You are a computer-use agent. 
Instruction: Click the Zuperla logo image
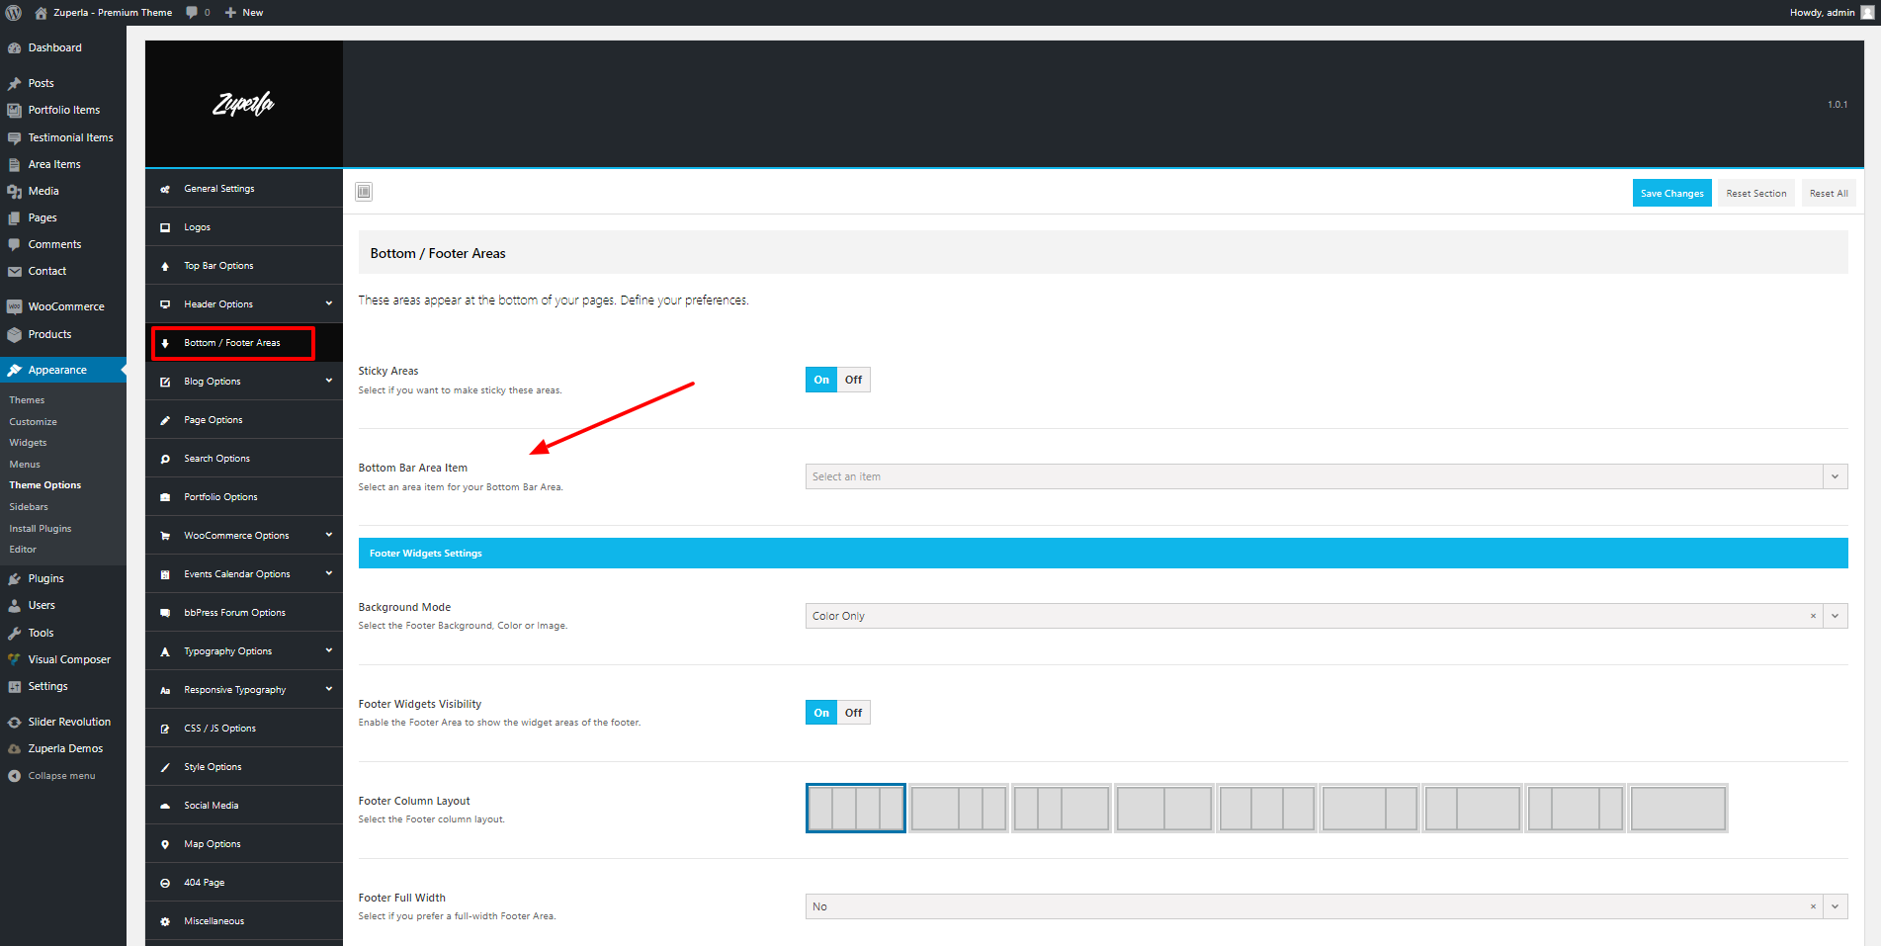coord(244,104)
